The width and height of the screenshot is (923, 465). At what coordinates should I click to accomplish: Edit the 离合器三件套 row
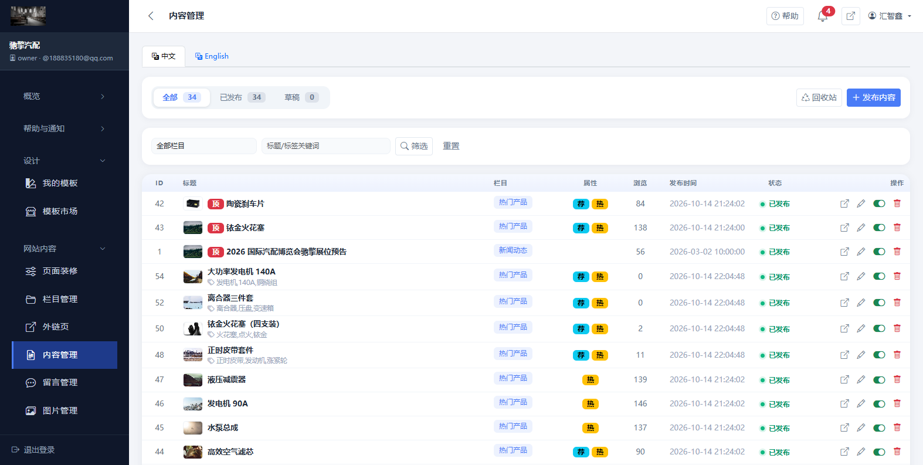point(861,303)
